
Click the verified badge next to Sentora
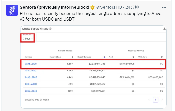[92, 8]
